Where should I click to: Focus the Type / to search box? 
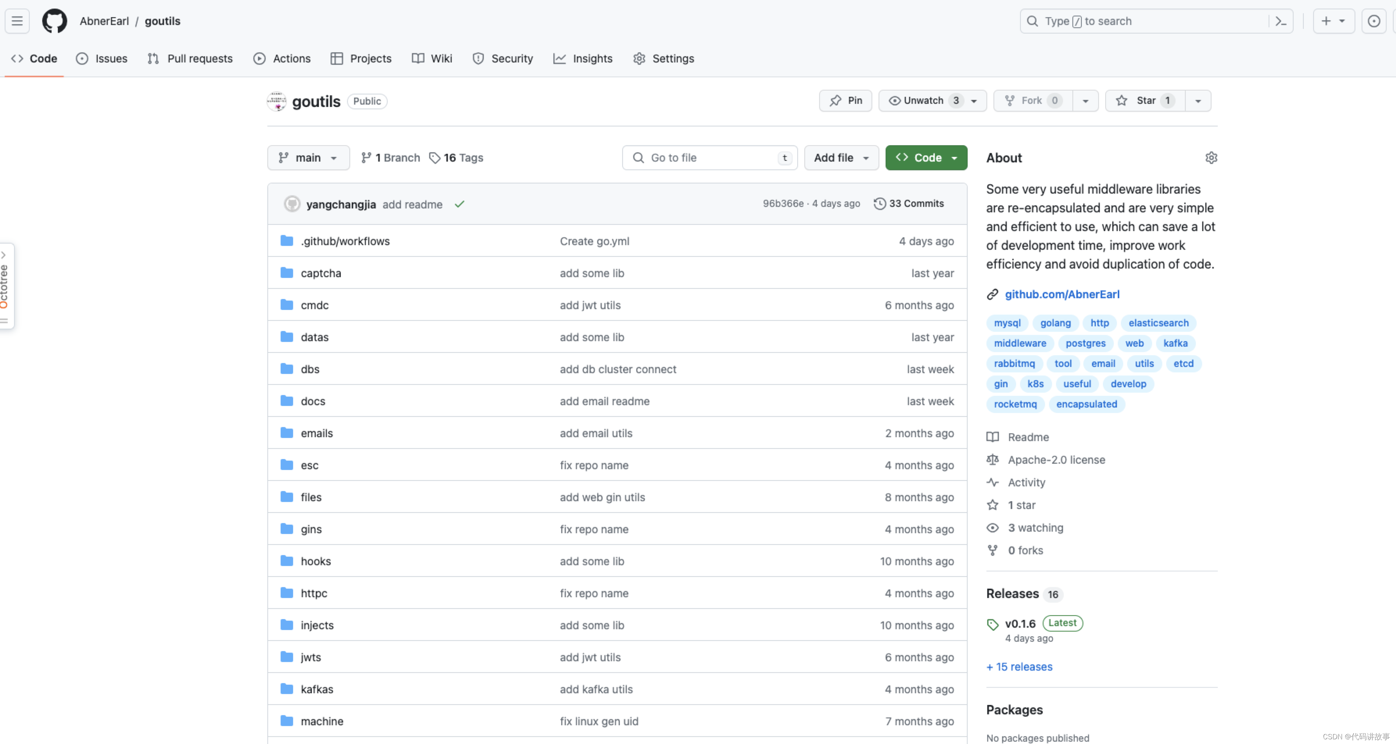(x=1156, y=21)
